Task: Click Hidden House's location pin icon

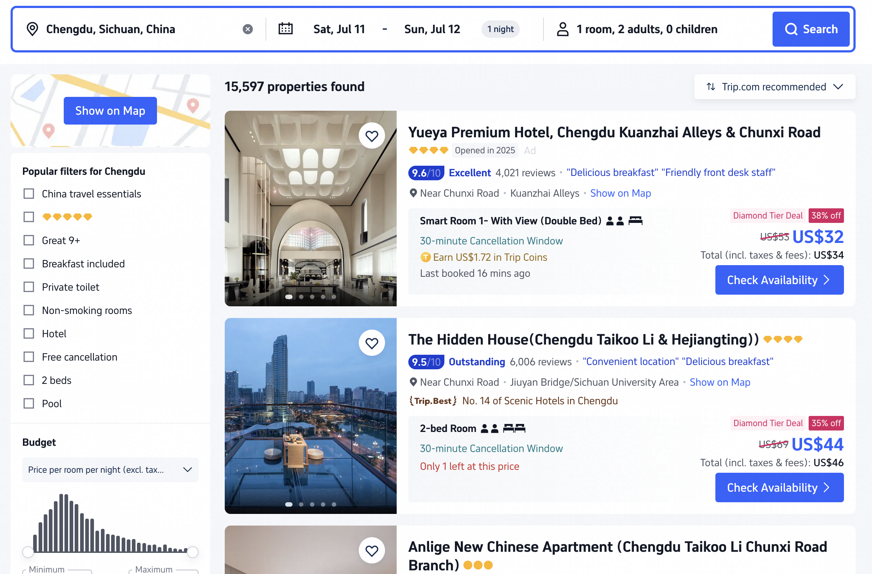Action: [413, 382]
